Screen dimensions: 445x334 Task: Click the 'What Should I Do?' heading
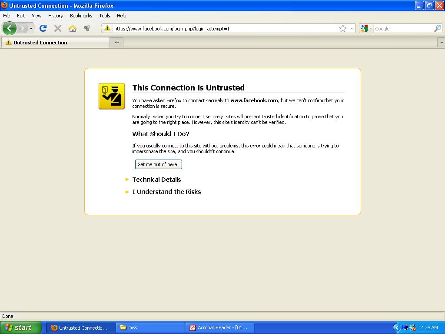pyautogui.click(x=161, y=134)
